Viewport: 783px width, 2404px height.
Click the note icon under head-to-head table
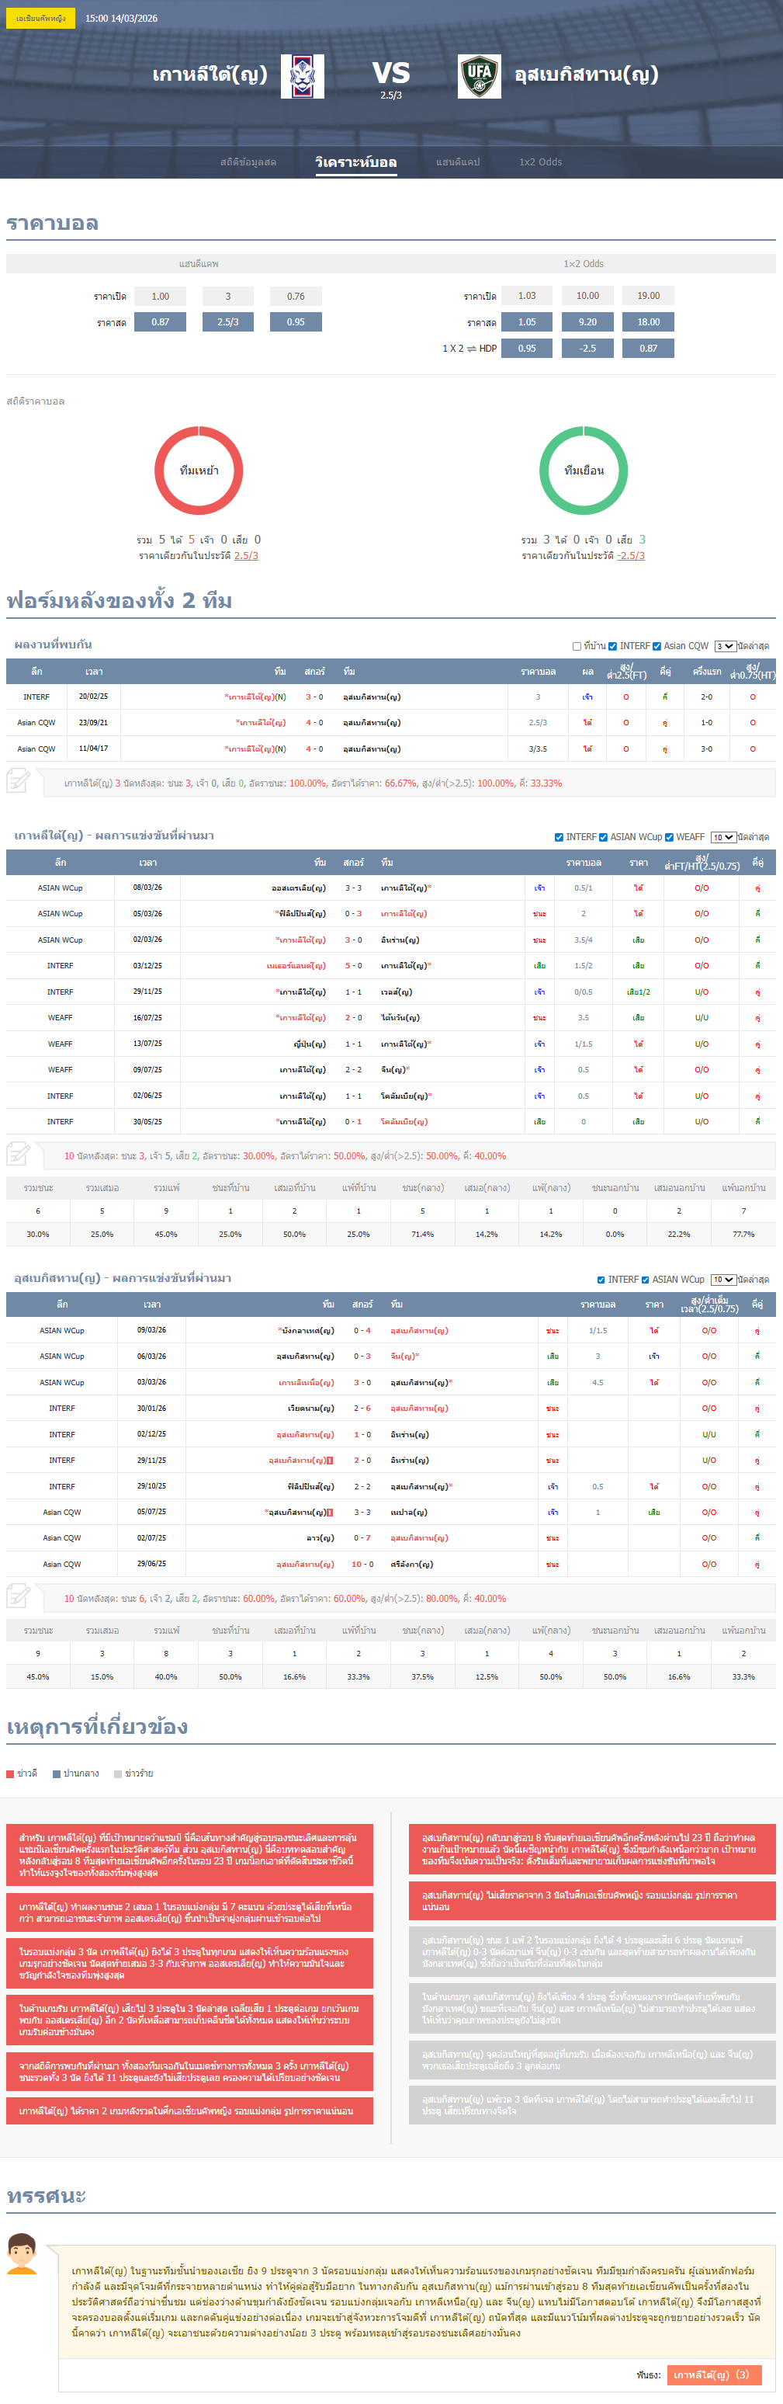(x=19, y=781)
